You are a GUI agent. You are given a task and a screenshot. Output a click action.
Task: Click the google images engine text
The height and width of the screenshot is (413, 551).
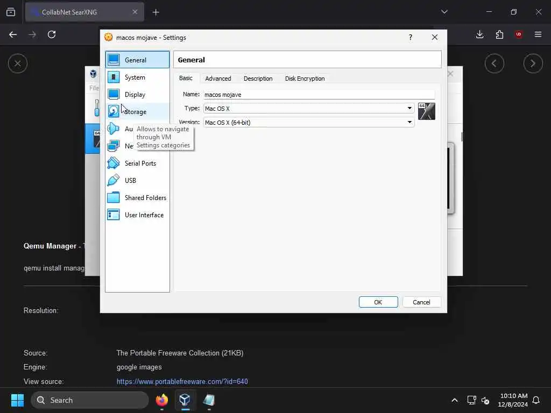click(139, 367)
